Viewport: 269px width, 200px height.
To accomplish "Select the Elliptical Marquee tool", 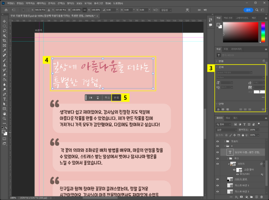I will click(x=4, y=26).
